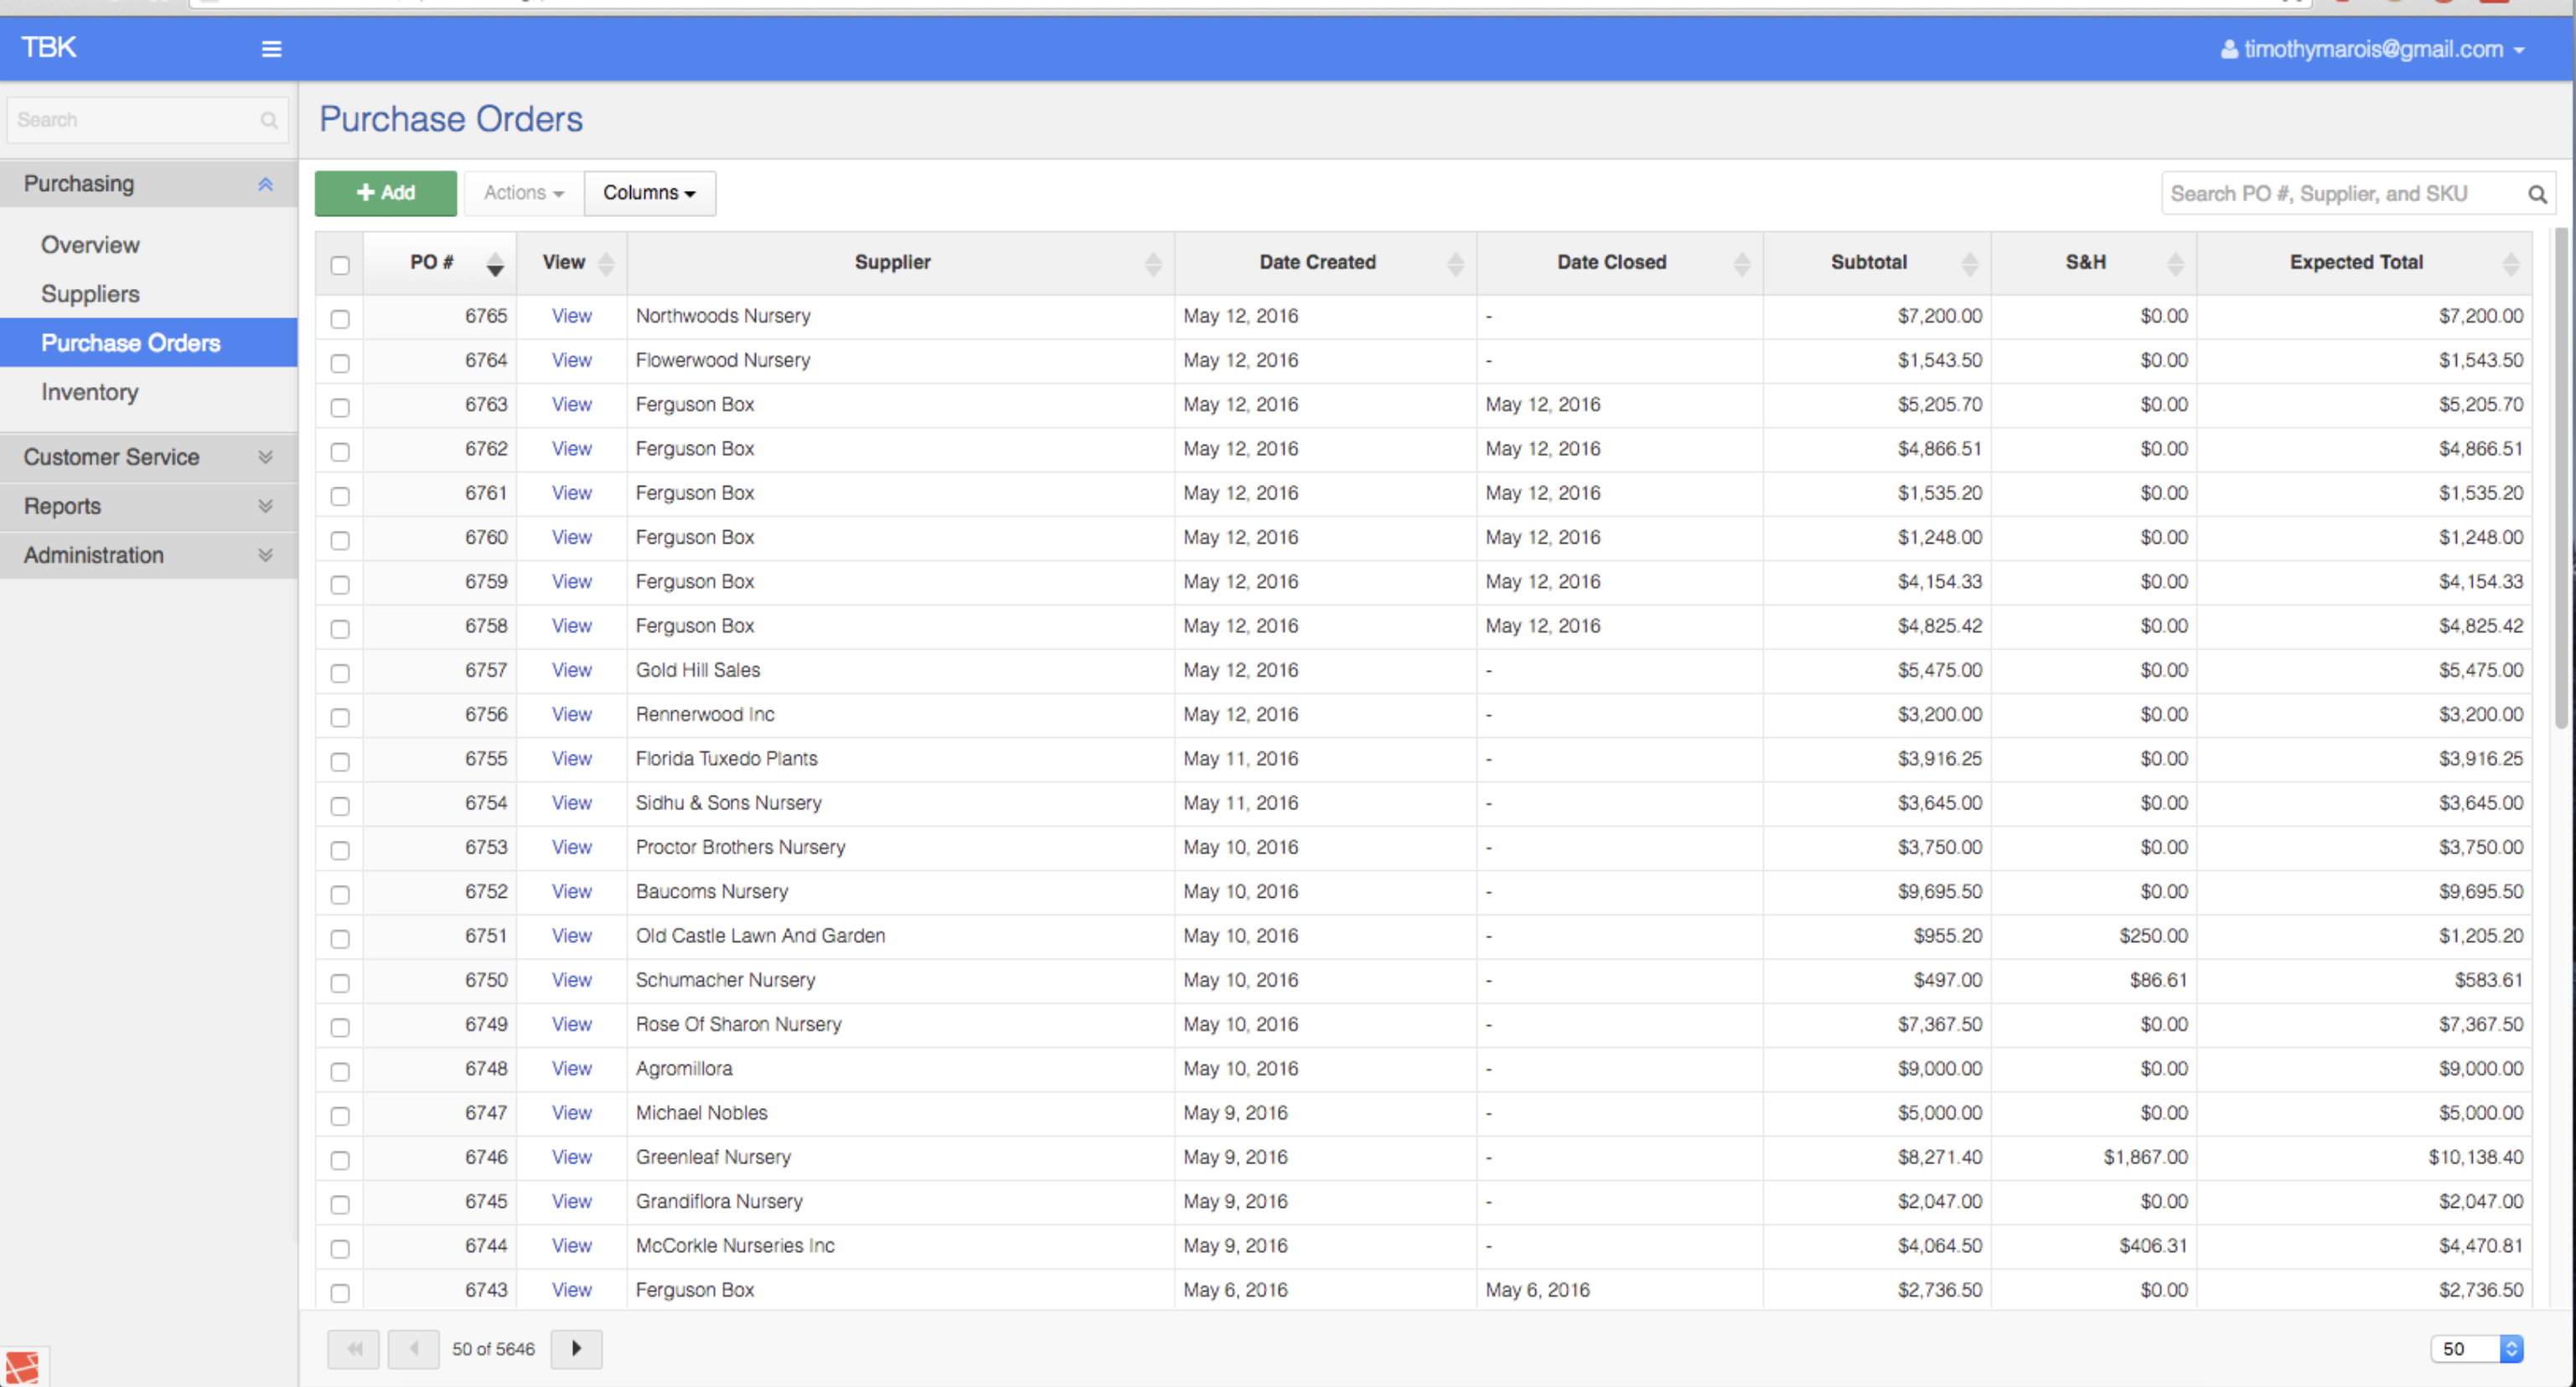Navigate to the Suppliers page
Screen dimensions: 2576x1387
[x=90, y=294]
